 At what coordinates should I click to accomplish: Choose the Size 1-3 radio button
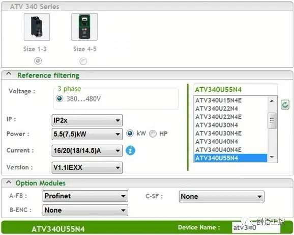point(38,61)
